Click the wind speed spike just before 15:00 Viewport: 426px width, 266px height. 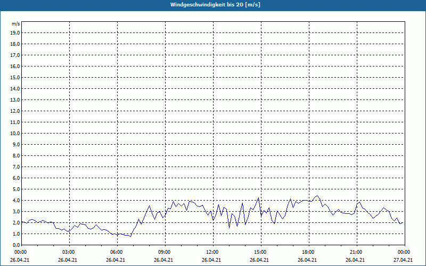point(258,197)
